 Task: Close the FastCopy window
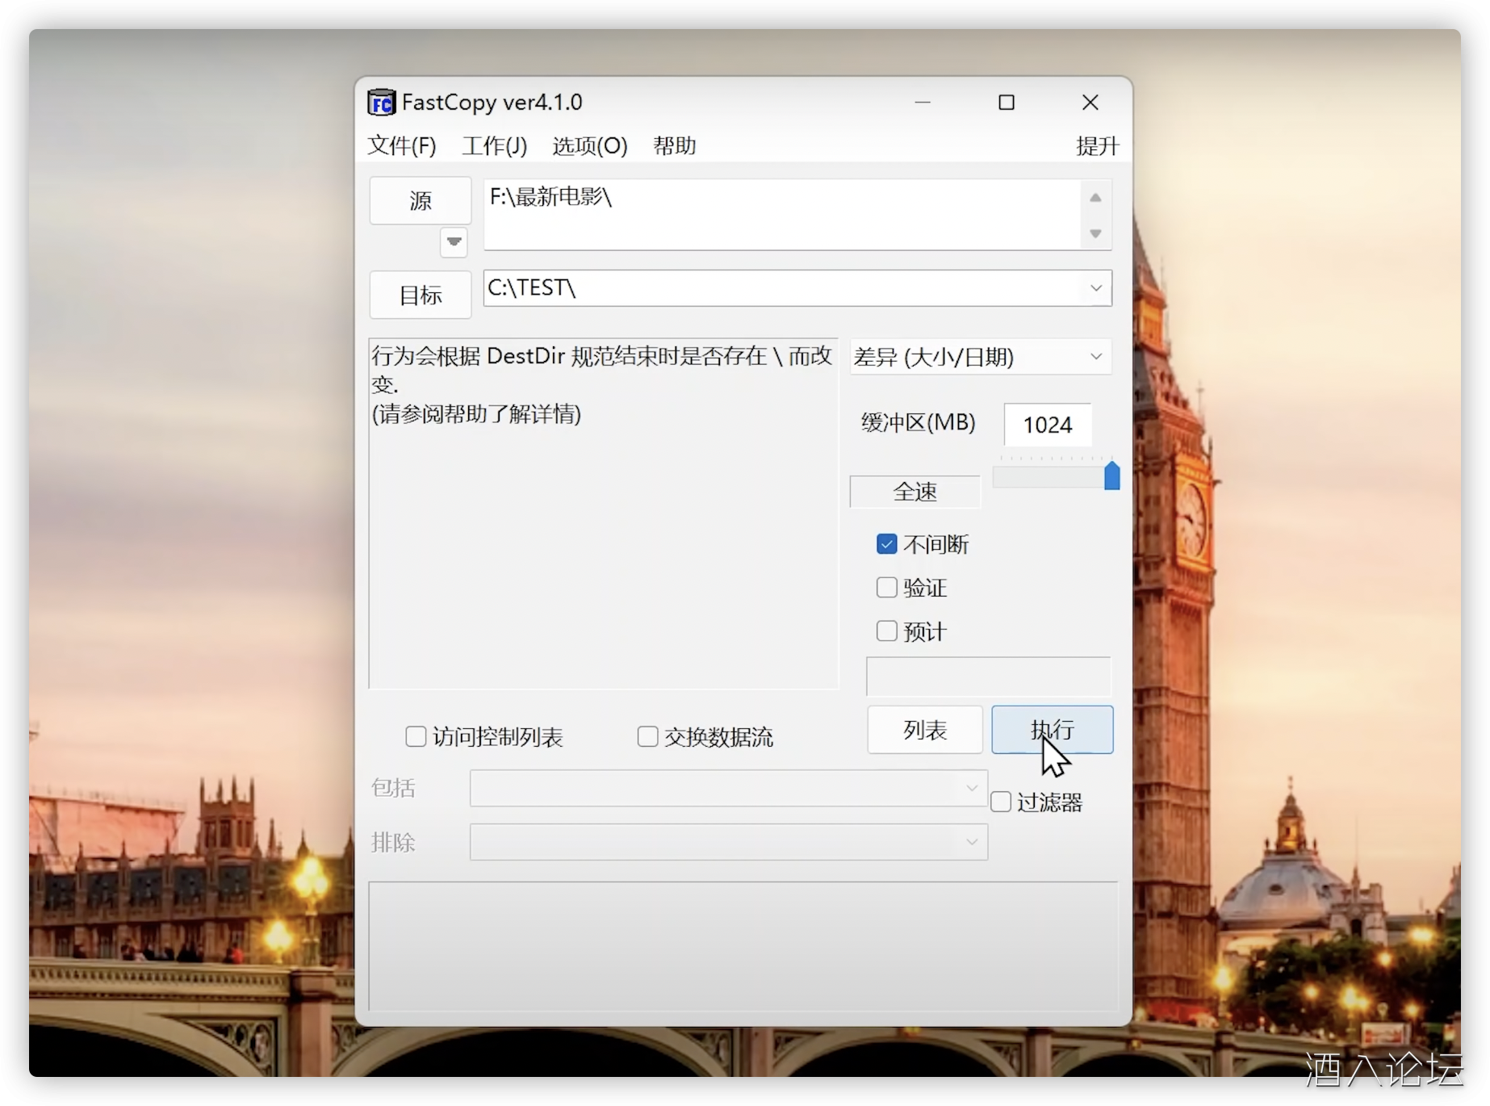click(x=1090, y=103)
